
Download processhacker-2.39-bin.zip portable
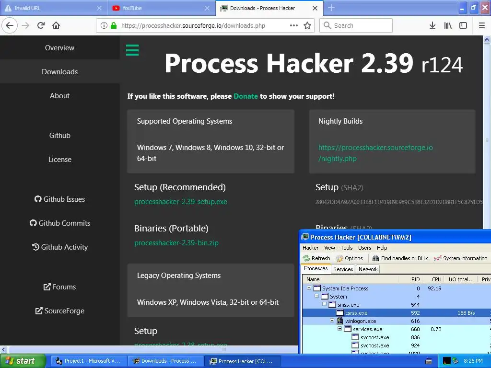pyautogui.click(x=176, y=243)
